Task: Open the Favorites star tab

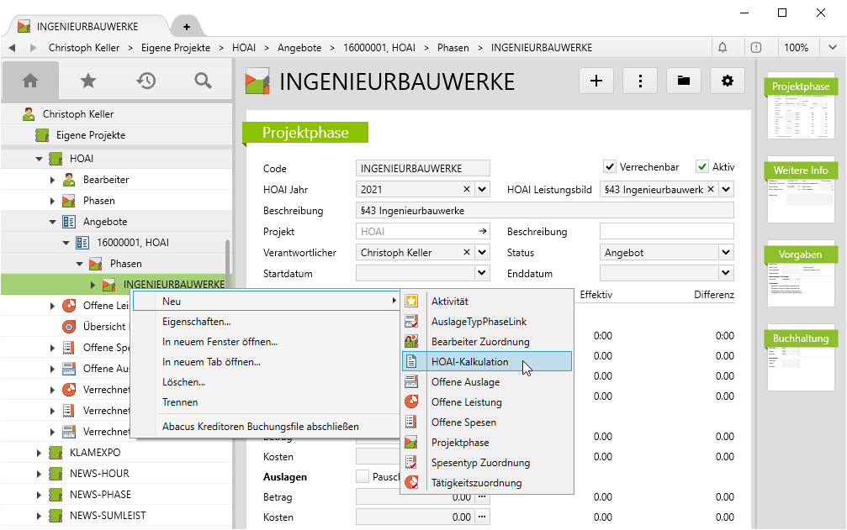Action: click(x=87, y=81)
